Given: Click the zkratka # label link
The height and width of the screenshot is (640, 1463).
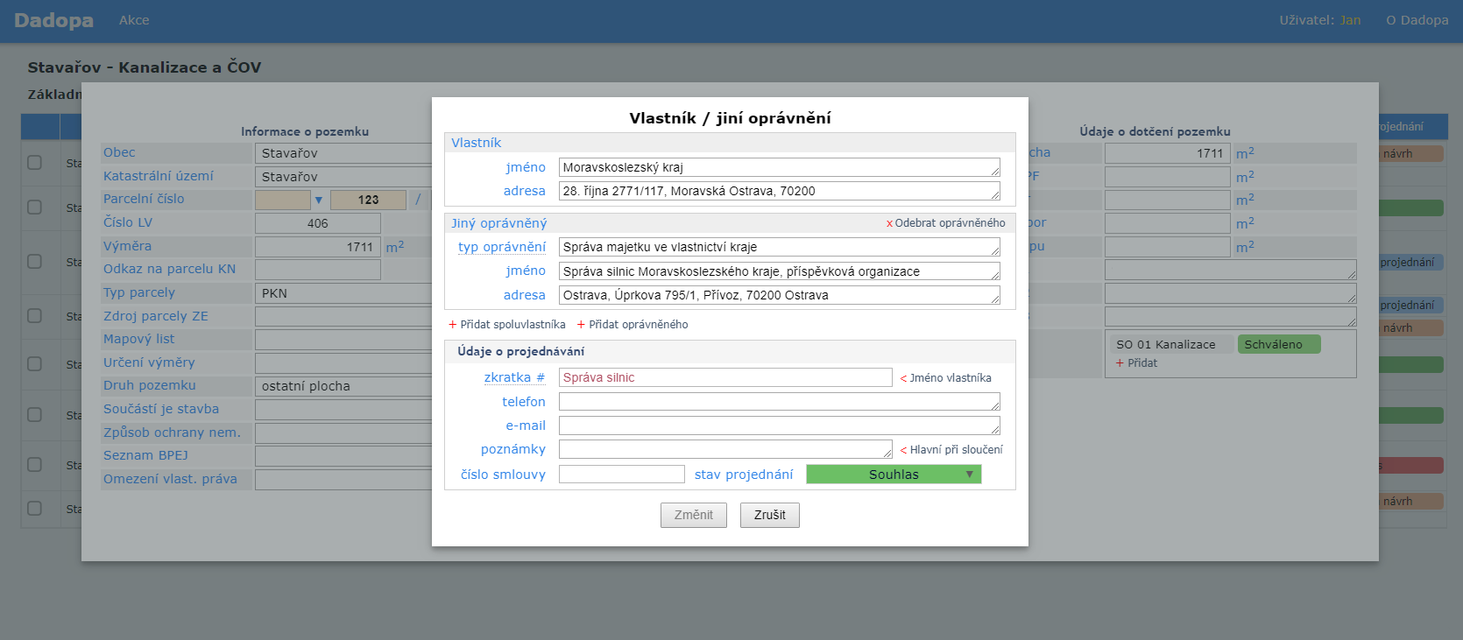Looking at the screenshot, I should click(x=513, y=377).
